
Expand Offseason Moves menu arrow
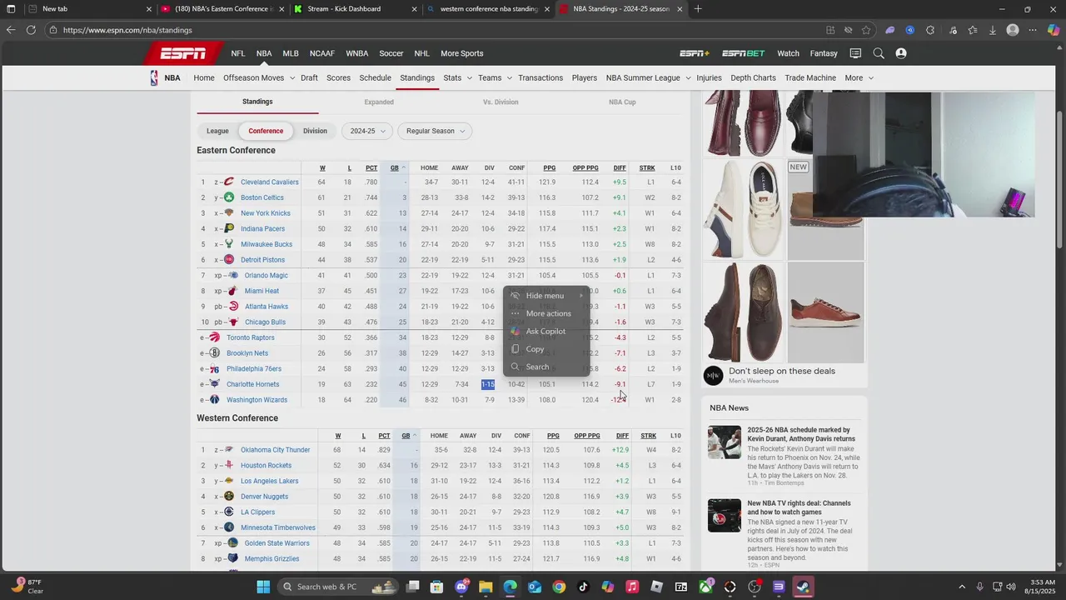click(x=292, y=78)
